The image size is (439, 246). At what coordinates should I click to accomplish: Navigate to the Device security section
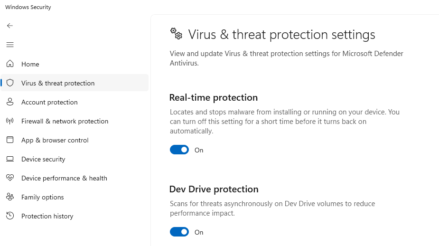43,159
